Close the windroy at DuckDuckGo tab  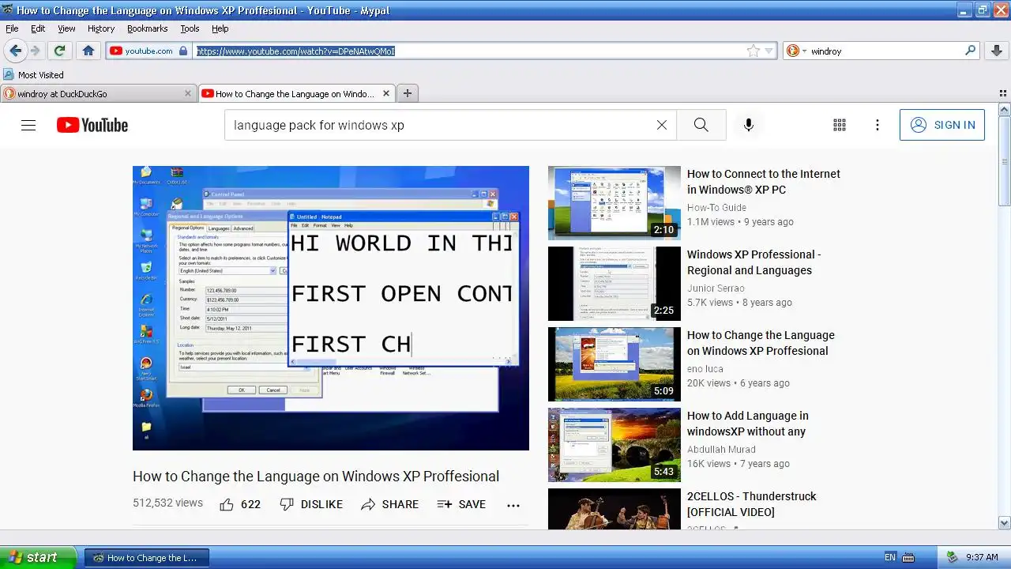[188, 93]
